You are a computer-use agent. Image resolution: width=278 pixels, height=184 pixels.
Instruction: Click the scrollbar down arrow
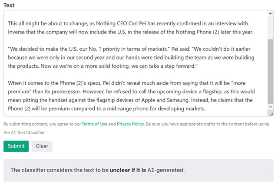tap(271, 106)
